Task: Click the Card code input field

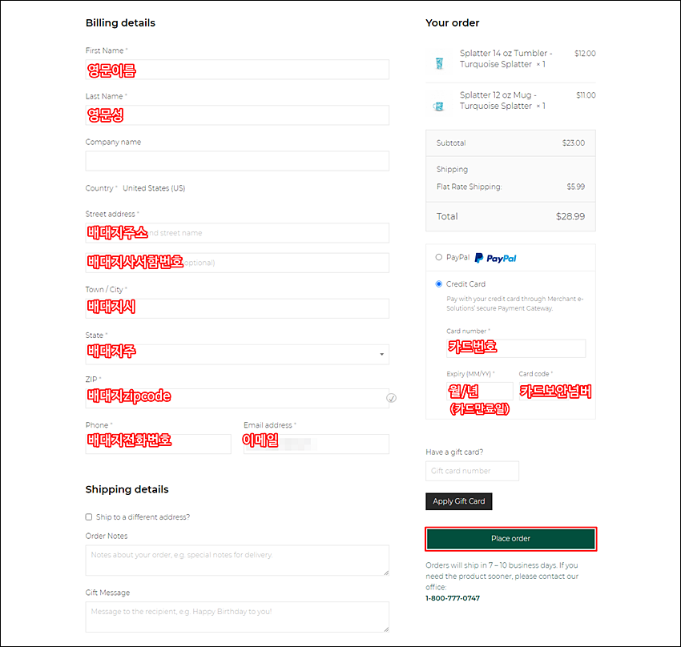Action: click(x=544, y=391)
